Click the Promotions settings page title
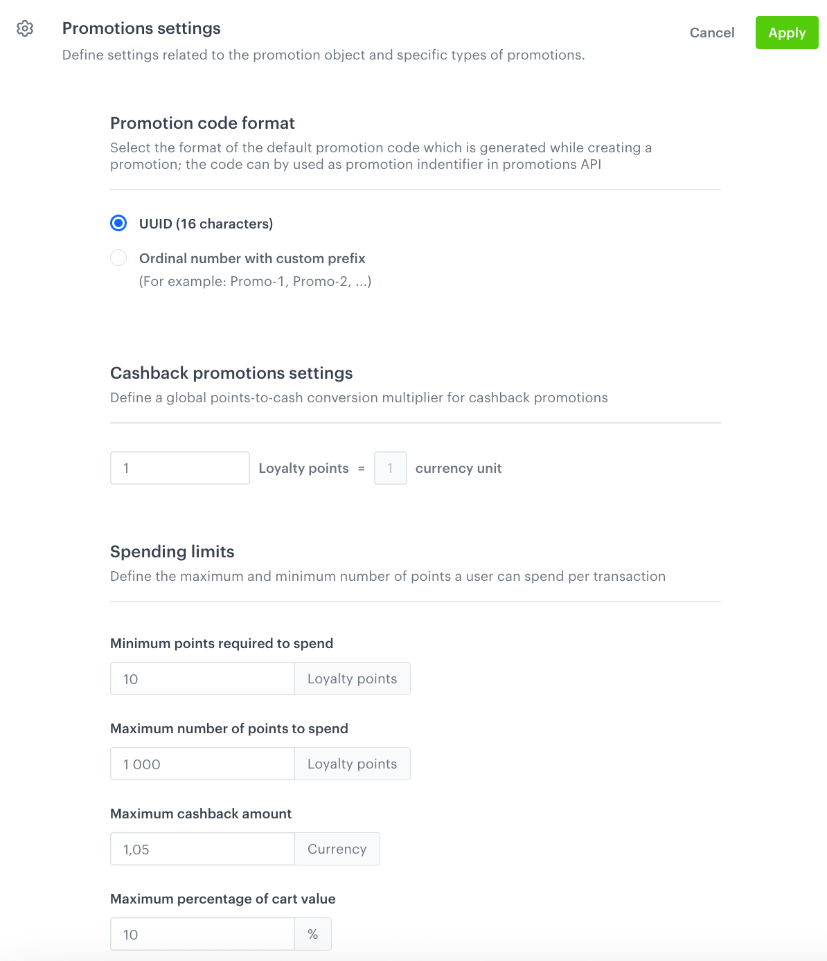This screenshot has height=961, width=827. click(x=141, y=28)
